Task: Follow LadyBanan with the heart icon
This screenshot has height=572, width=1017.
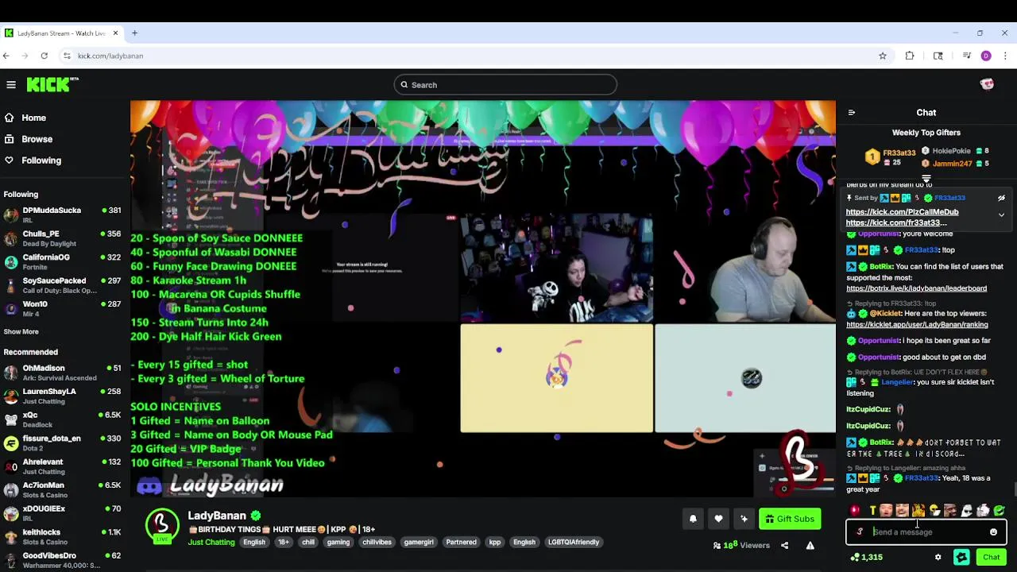Action: tap(718, 519)
